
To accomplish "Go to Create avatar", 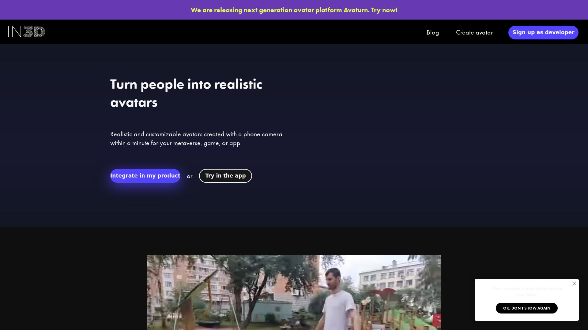I will [474, 32].
